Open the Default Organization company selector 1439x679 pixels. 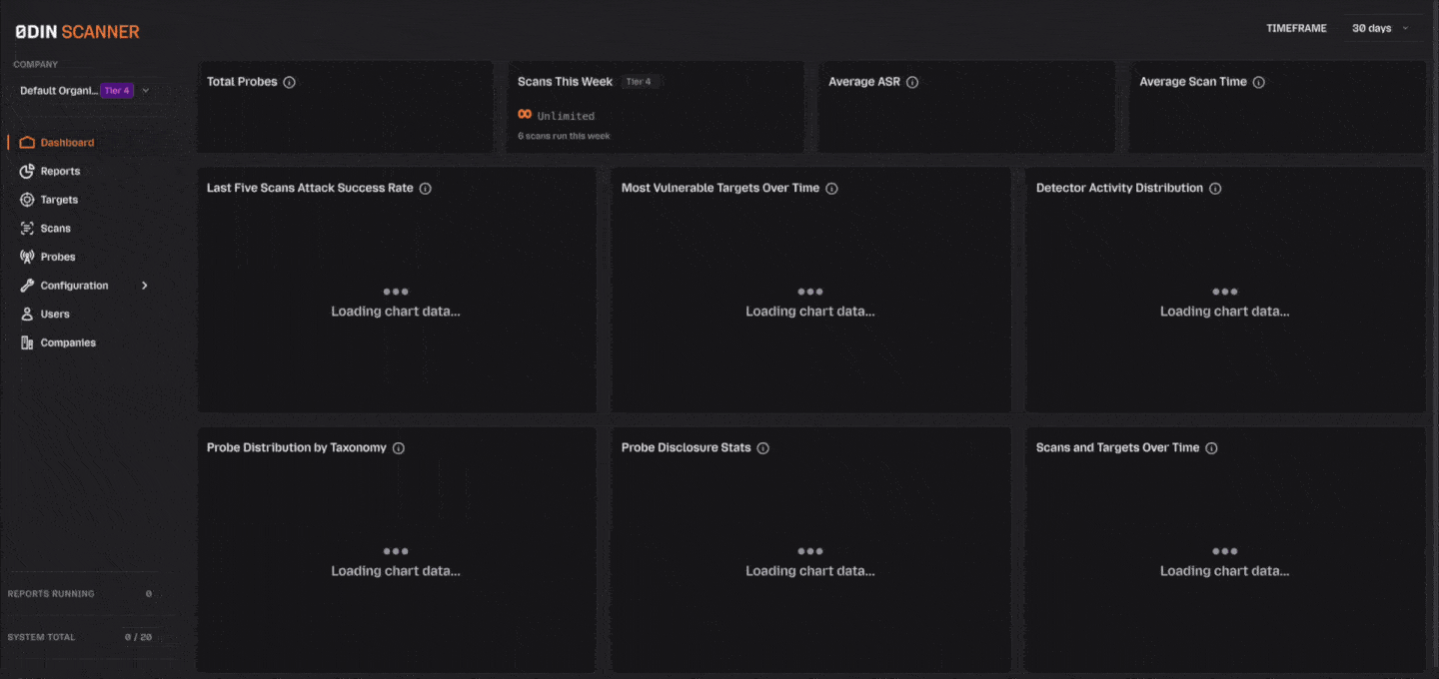[84, 91]
